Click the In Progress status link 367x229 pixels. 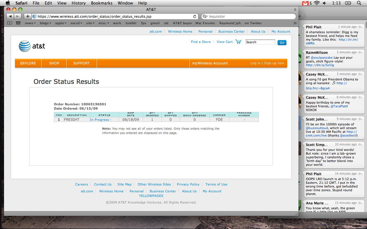(x=99, y=120)
